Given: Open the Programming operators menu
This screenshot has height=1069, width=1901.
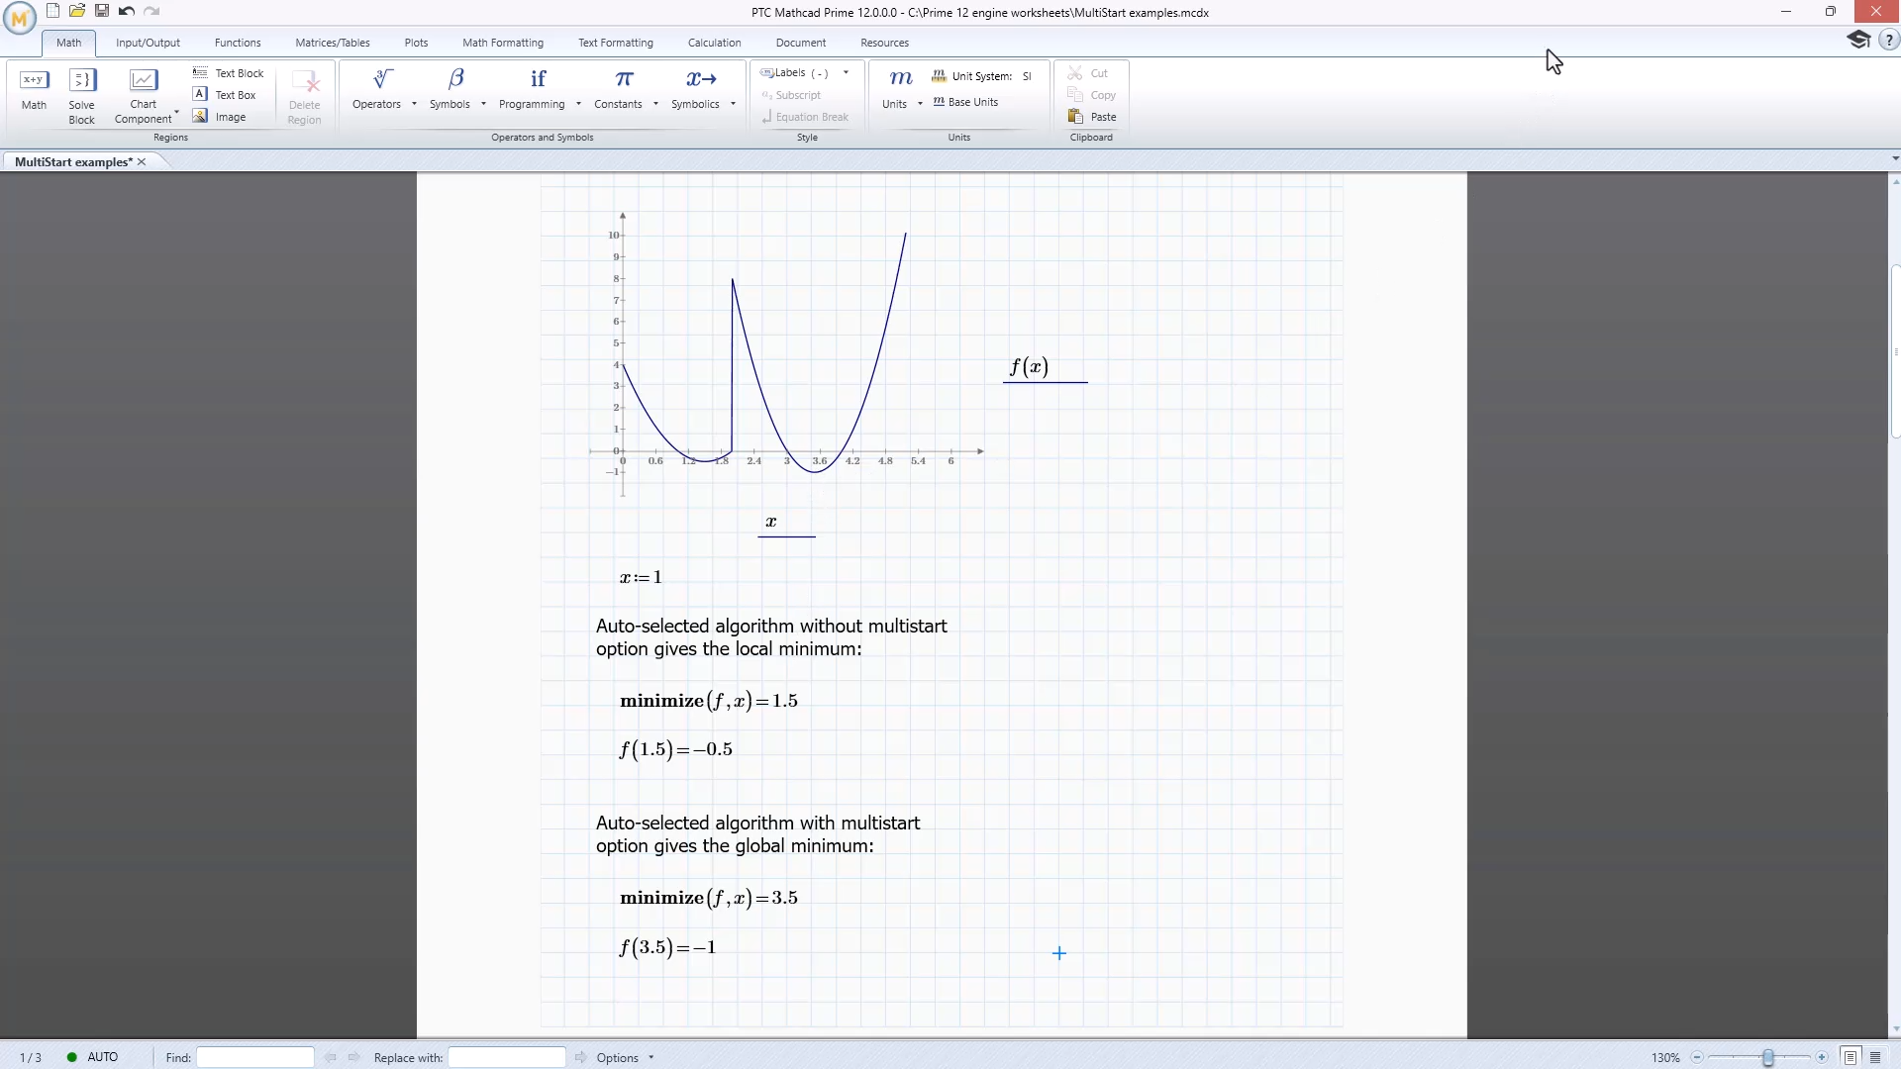Looking at the screenshot, I should click(533, 88).
